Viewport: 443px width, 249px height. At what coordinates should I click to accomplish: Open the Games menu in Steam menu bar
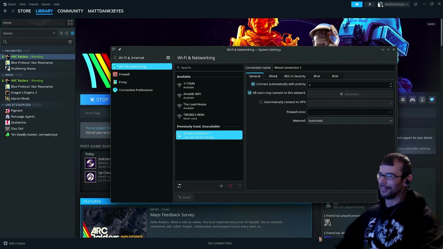pyautogui.click(x=46, y=4)
